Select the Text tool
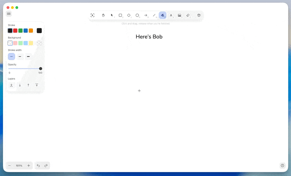 171,15
